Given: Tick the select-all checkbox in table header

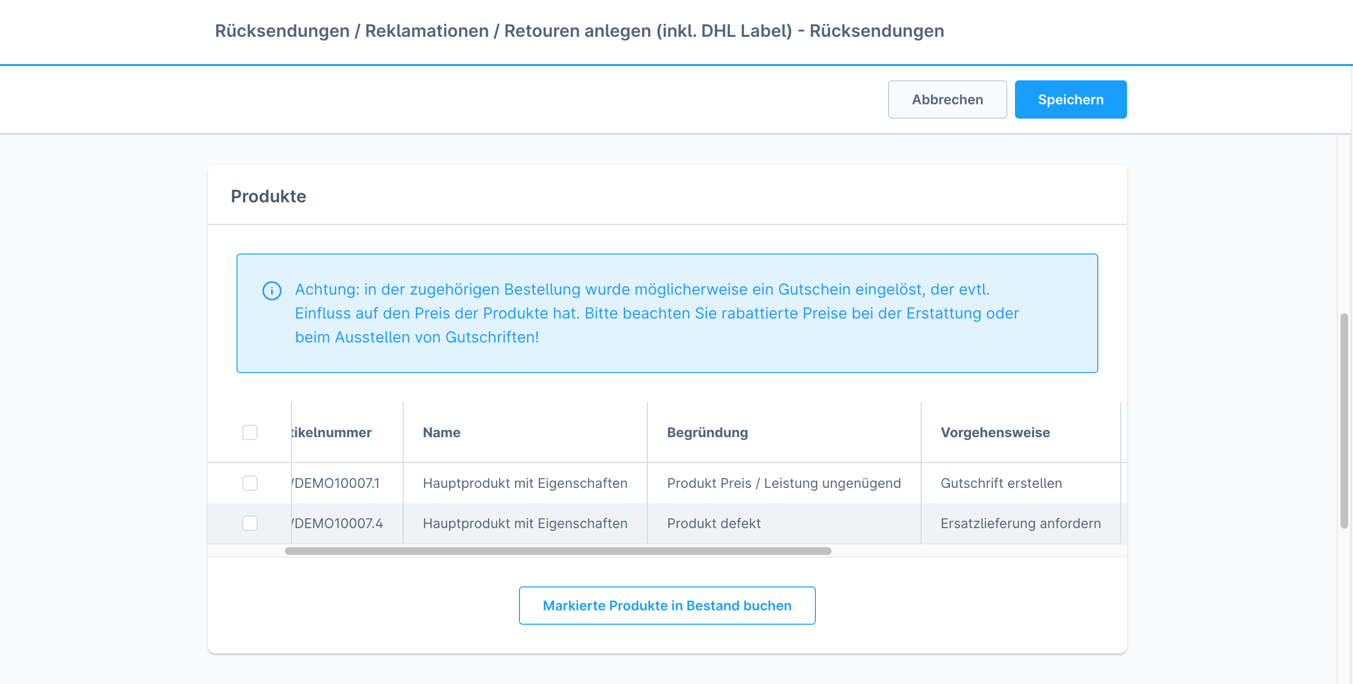Looking at the screenshot, I should pos(250,432).
